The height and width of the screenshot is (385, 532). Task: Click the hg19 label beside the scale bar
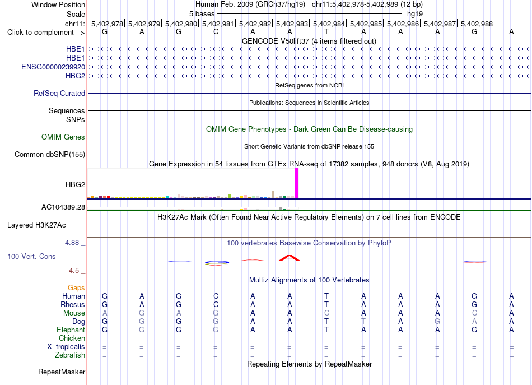(415, 14)
